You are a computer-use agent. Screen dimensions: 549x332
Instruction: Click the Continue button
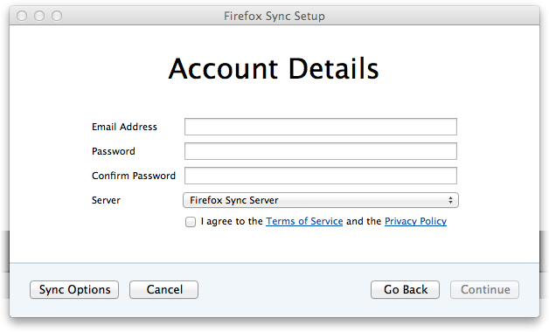coord(484,290)
